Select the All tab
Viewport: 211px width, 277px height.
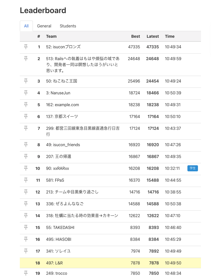26,26
